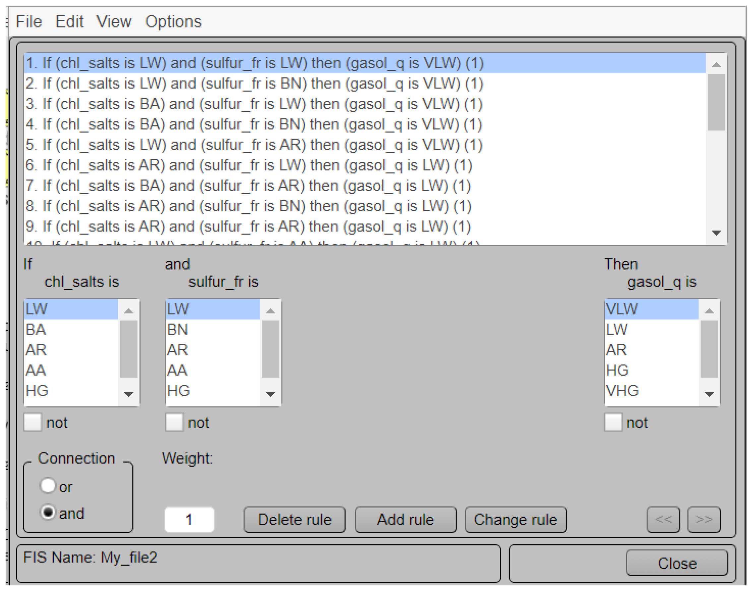
Task: Enable 'not' checkbox under chl_salts
Action: pyautogui.click(x=33, y=422)
